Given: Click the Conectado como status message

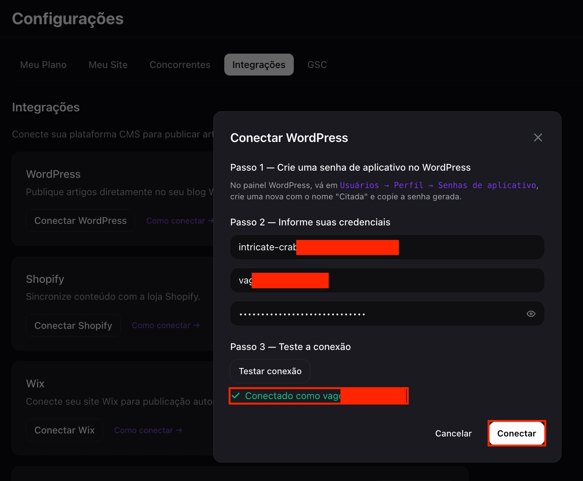Looking at the screenshot, I should [319, 396].
